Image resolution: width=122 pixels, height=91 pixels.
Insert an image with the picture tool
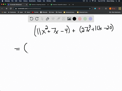[x=69, y=19]
